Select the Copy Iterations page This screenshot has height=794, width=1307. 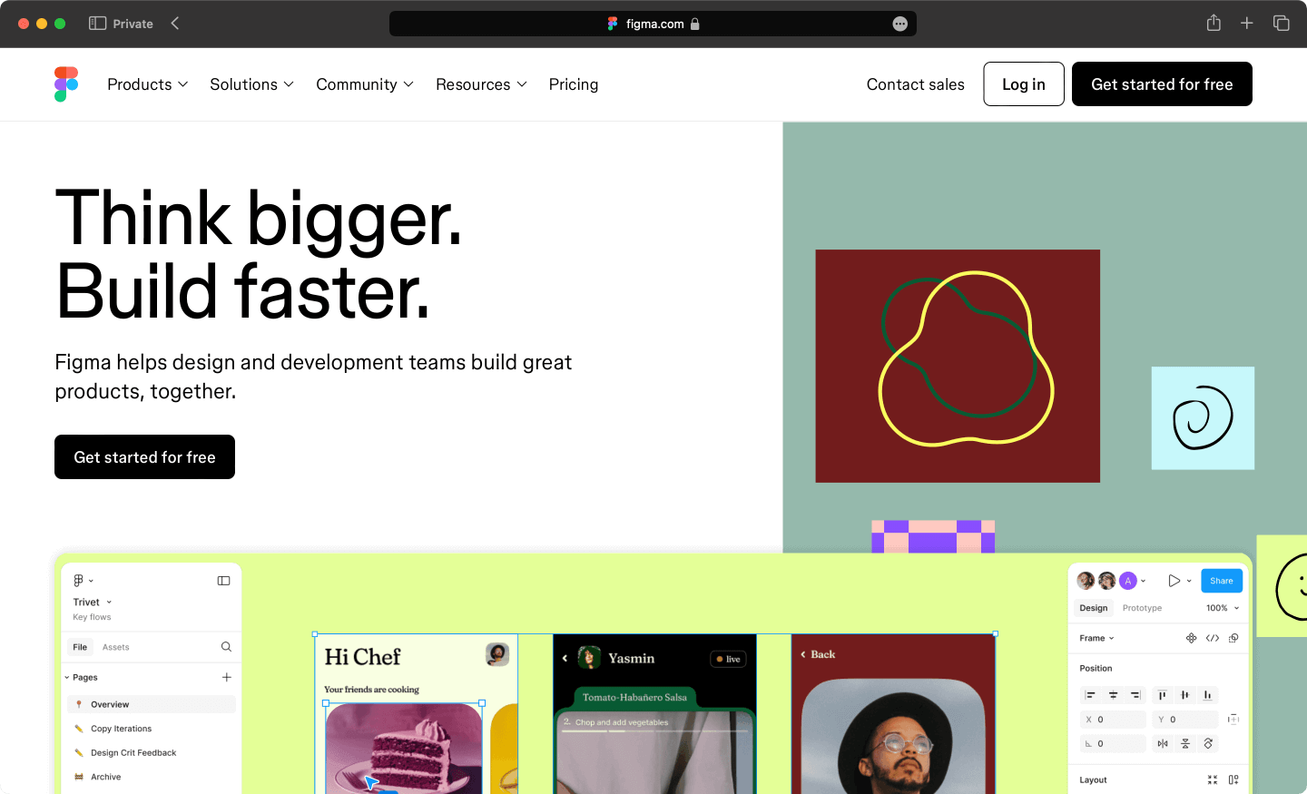(121, 729)
